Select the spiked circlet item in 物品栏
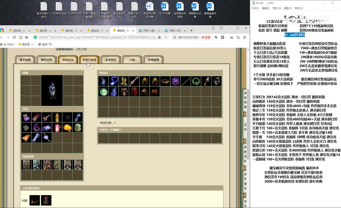The image size is (341, 208). click(x=165, y=81)
